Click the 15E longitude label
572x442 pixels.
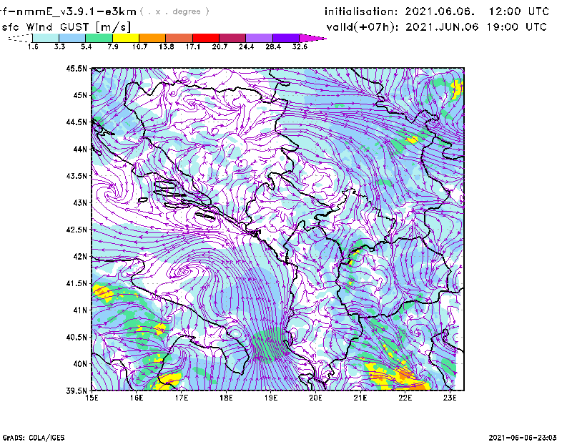(x=92, y=398)
